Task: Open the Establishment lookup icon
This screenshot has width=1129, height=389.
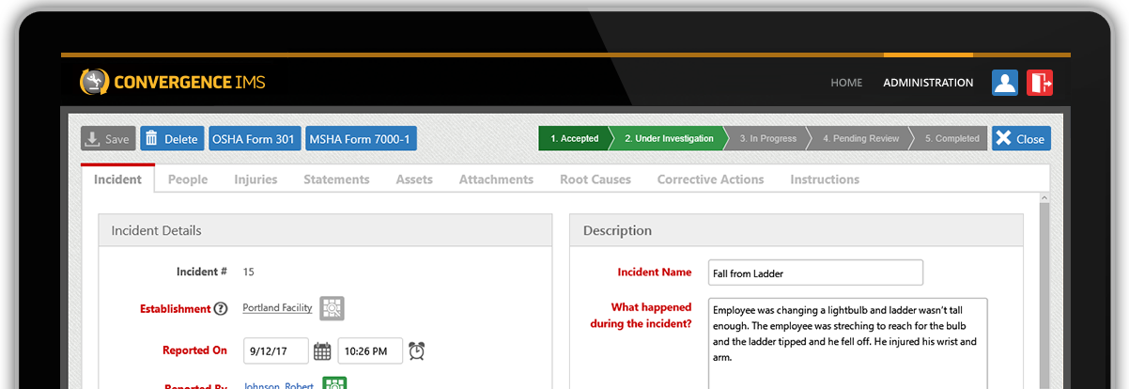Action: (x=332, y=308)
